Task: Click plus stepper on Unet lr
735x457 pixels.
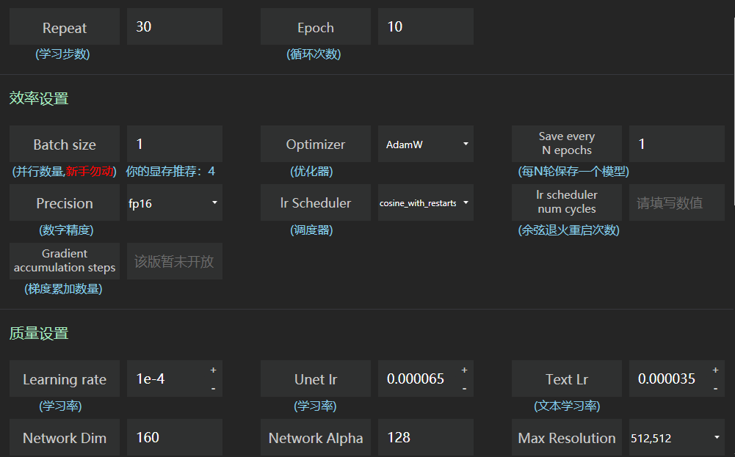Action: coord(464,370)
